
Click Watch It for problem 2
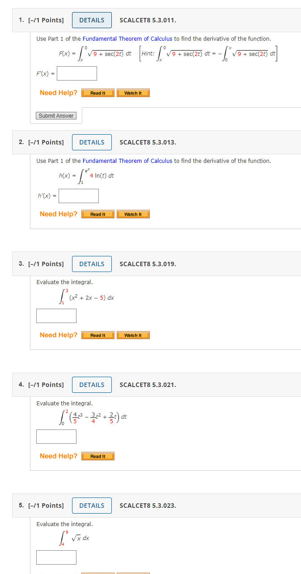point(133,214)
